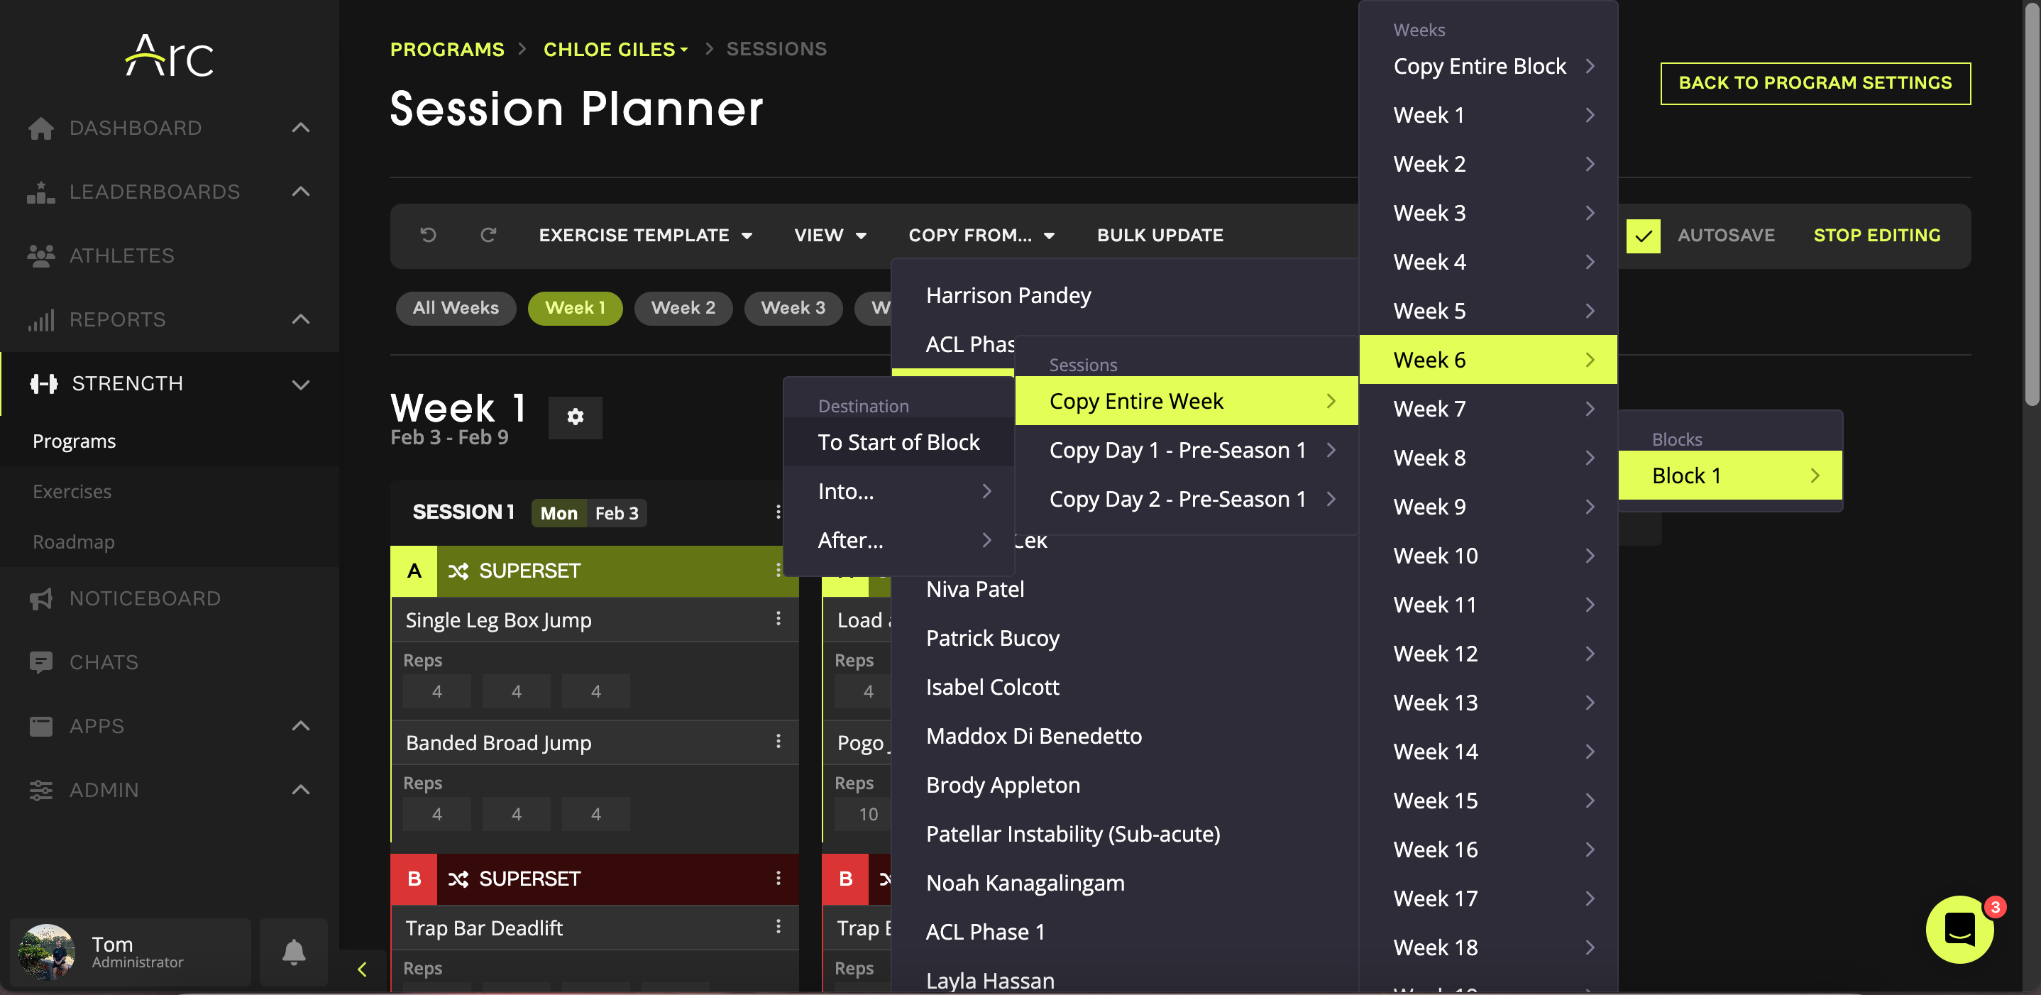Open Trap Bar Deadlift three-dot menu
Viewport: 2041px width, 995px height.
point(778,927)
